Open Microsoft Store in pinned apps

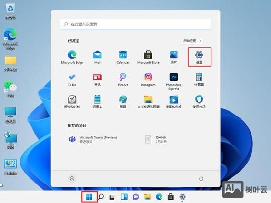pyautogui.click(x=148, y=57)
